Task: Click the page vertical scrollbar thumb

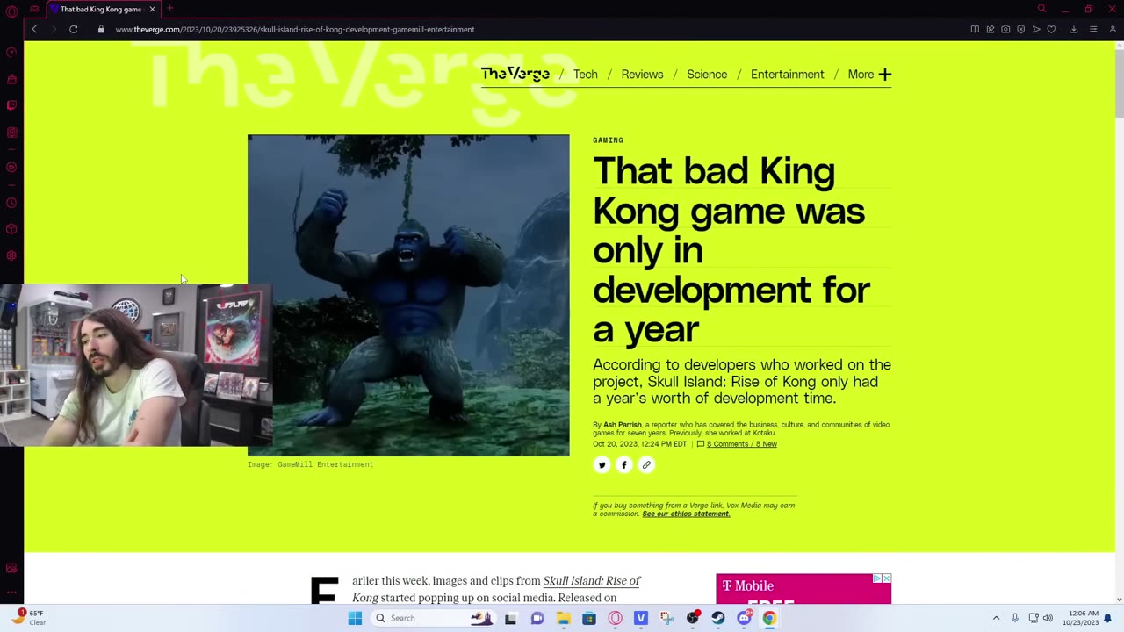Action: click(x=1119, y=83)
